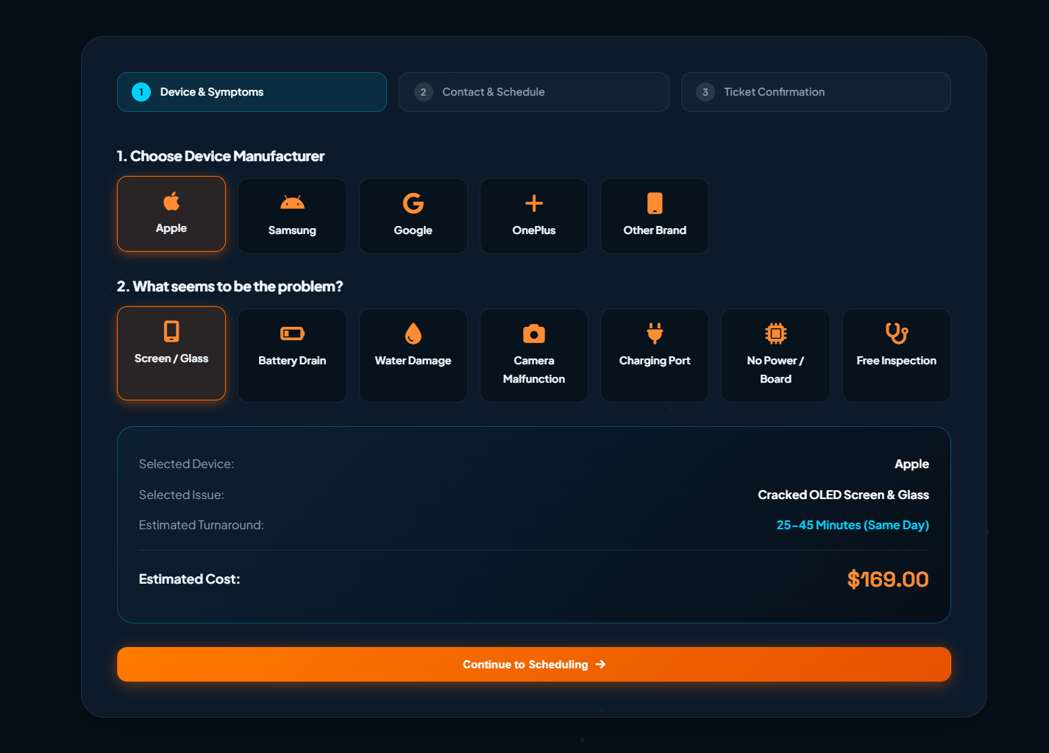
Task: Click the Selected Device Apple value
Action: (911, 464)
